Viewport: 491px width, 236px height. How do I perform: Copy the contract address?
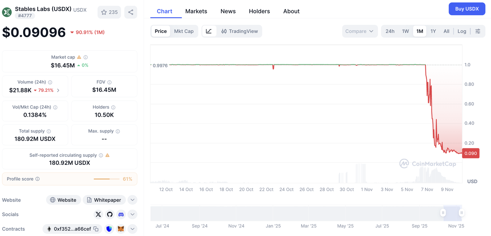click(x=96, y=229)
